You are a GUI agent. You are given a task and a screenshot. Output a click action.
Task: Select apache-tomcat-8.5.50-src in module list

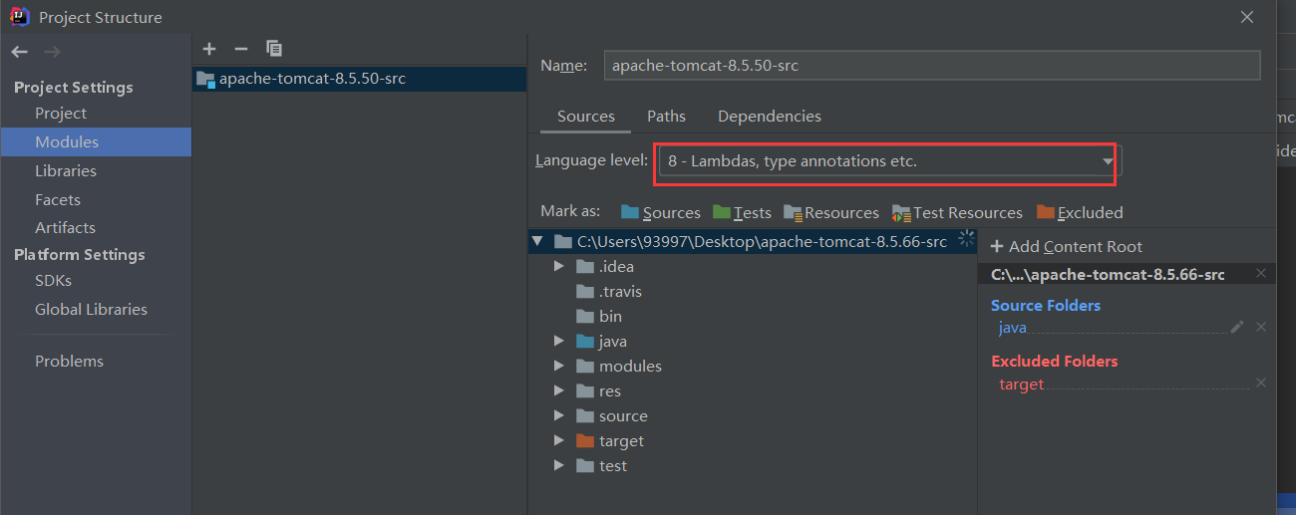click(359, 79)
